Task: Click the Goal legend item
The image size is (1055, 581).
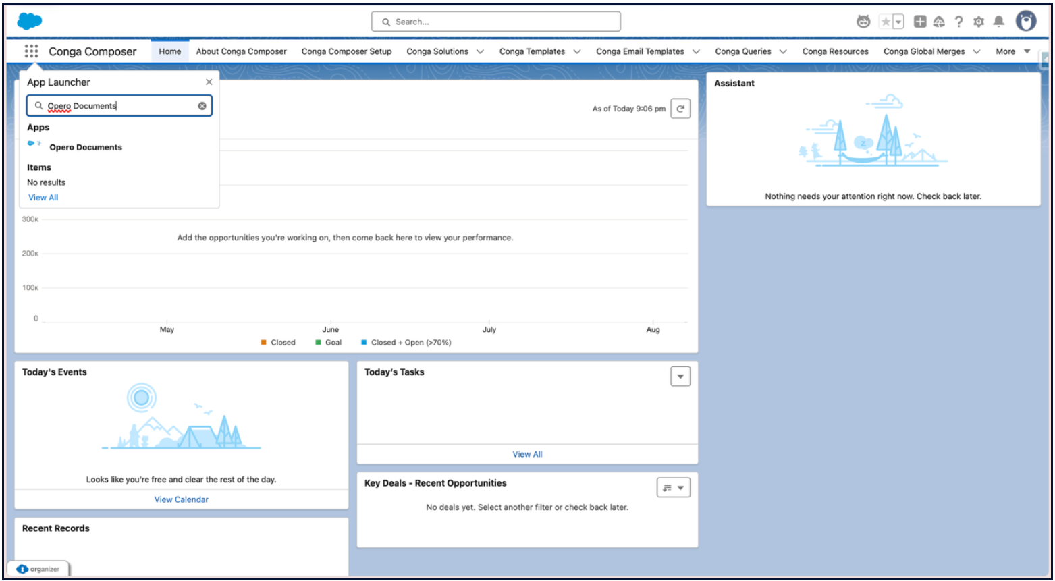Action: [x=329, y=342]
